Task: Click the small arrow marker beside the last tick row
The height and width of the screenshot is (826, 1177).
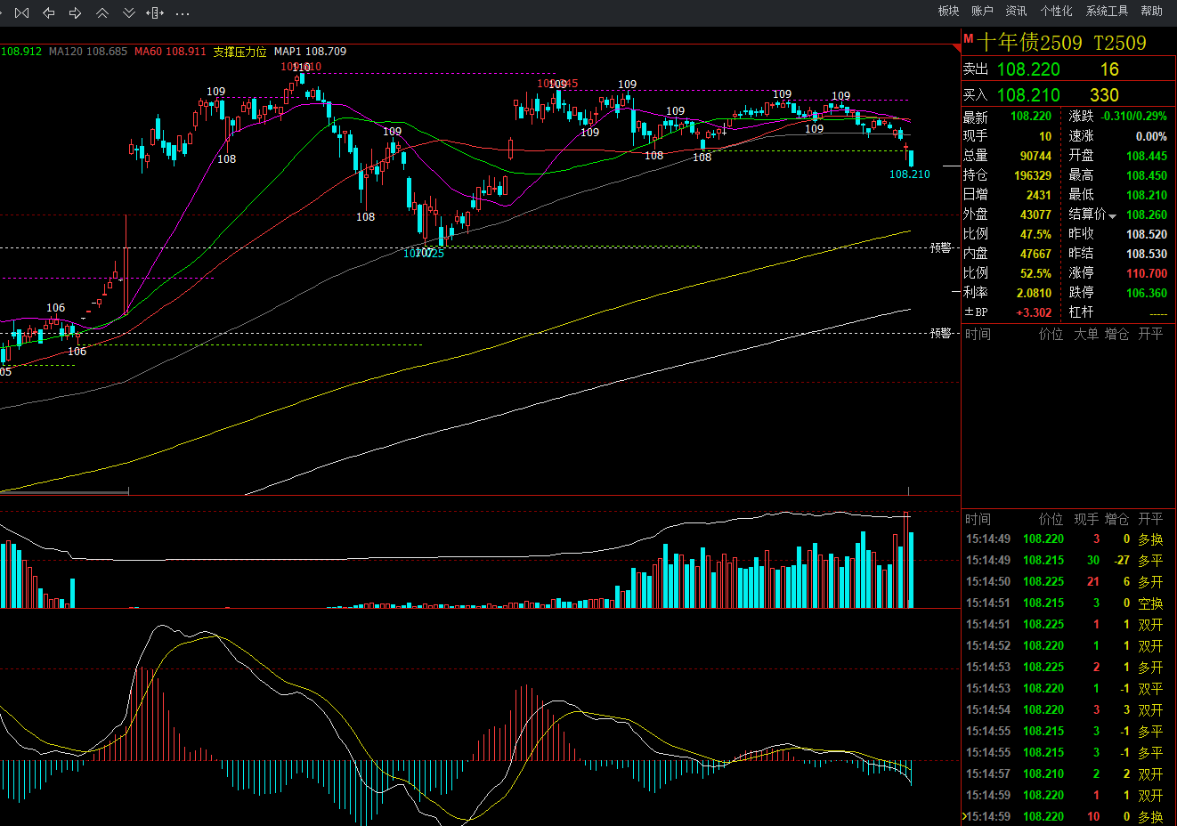Action: pyautogui.click(x=964, y=816)
